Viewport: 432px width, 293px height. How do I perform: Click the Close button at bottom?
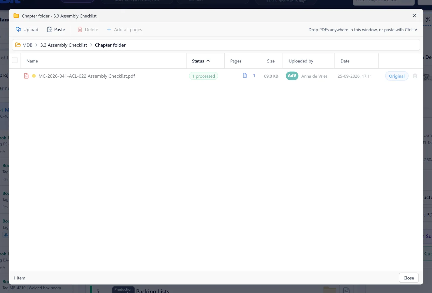click(x=409, y=278)
